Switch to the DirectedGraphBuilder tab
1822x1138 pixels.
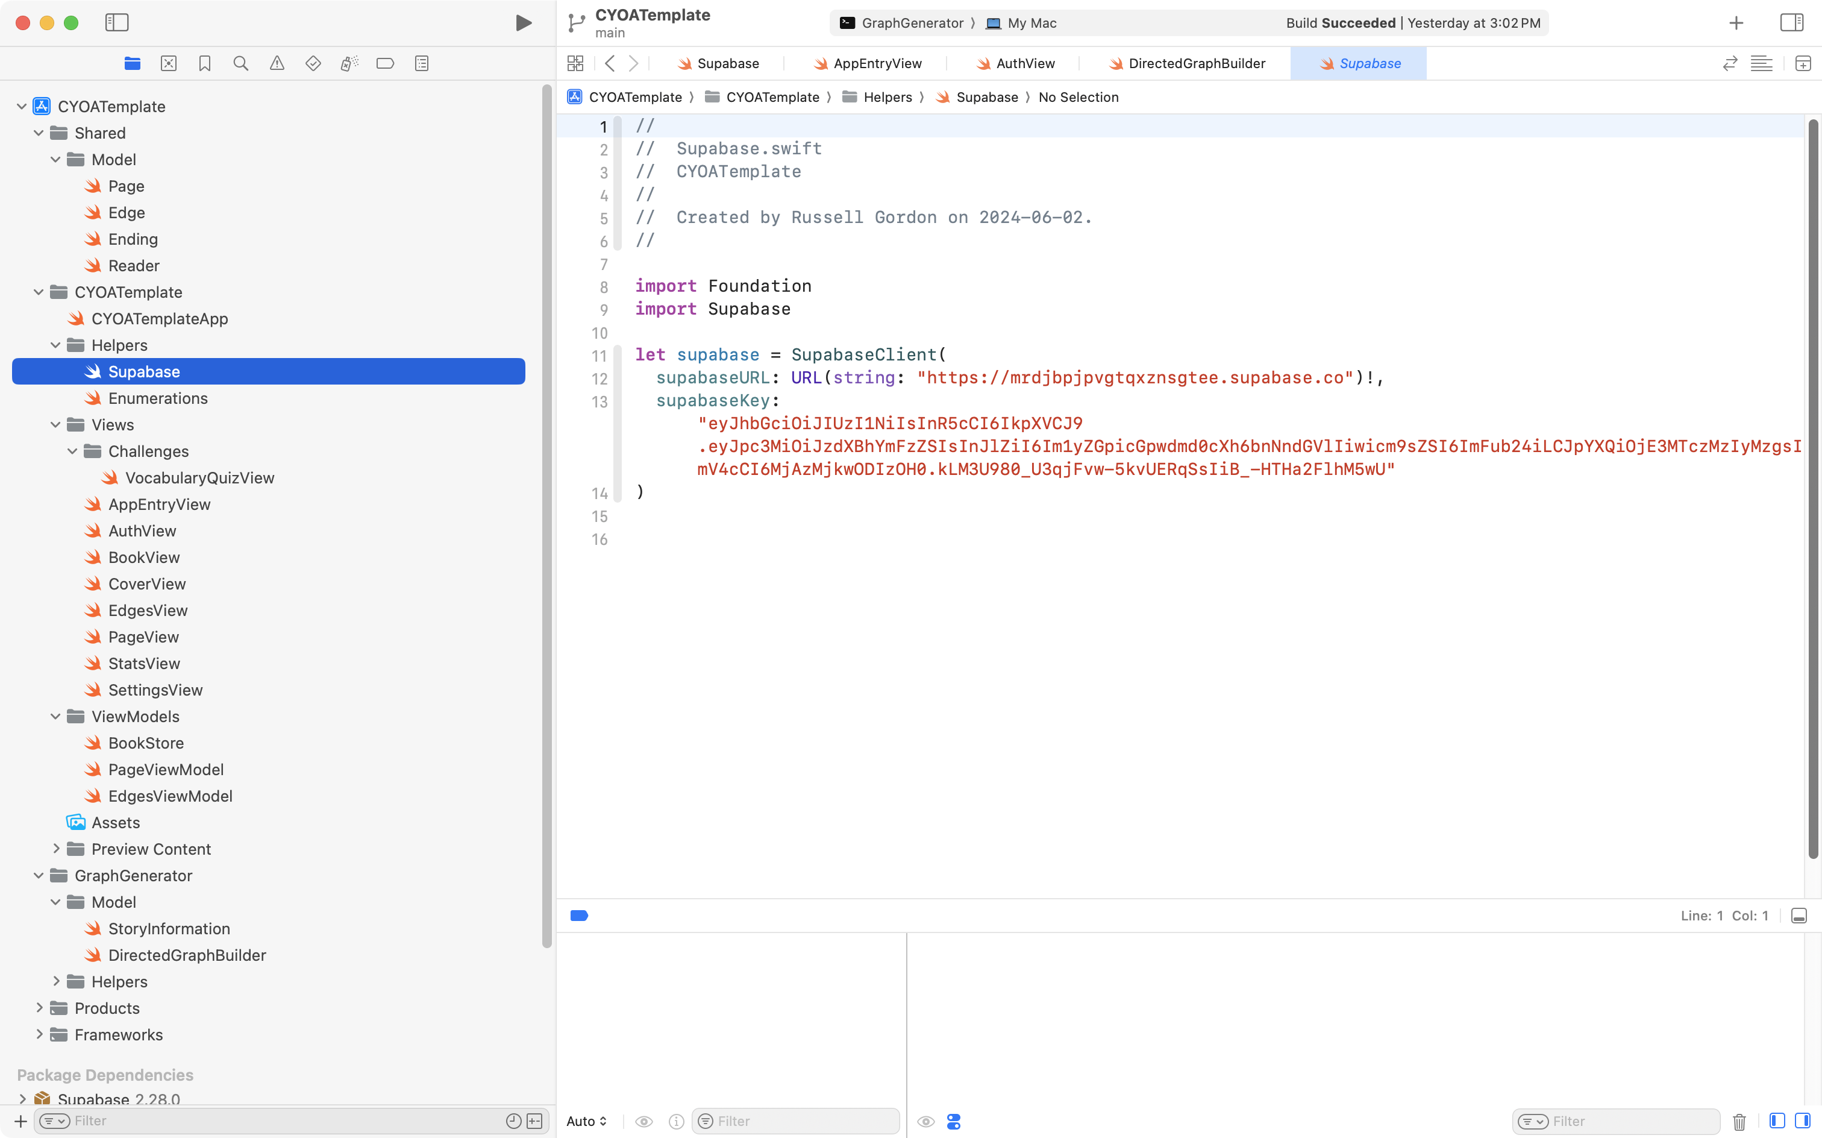point(1196,63)
